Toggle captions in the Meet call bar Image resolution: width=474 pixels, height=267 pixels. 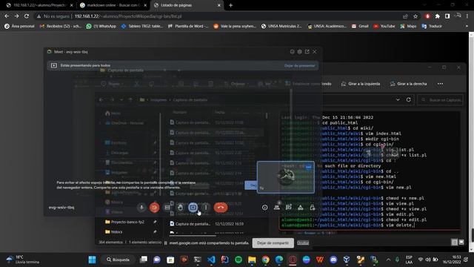[167, 208]
